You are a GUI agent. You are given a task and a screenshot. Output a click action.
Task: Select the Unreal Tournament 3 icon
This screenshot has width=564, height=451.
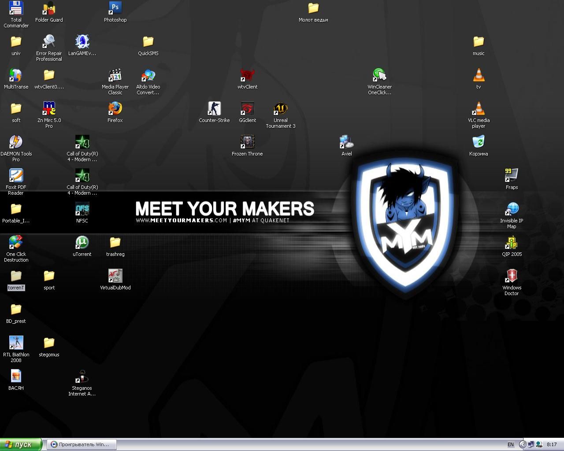(x=280, y=108)
